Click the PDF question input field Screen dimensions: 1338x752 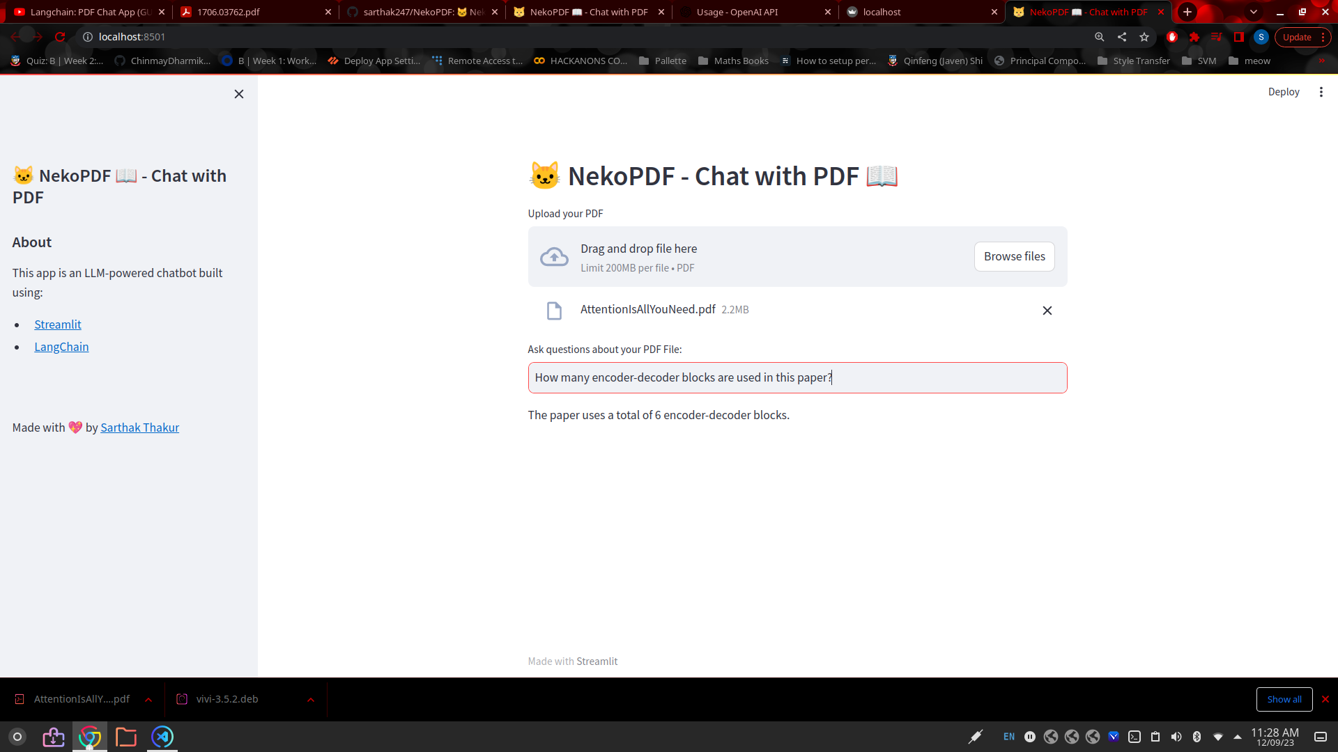tap(797, 377)
